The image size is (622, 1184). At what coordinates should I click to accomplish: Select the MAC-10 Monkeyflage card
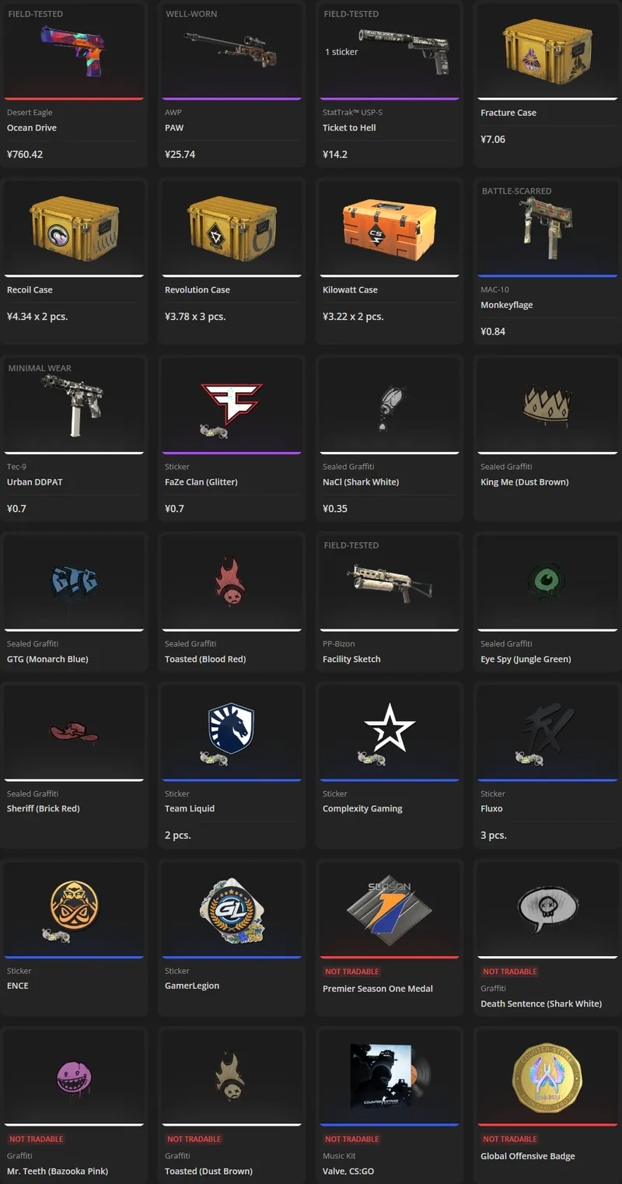[x=547, y=261]
